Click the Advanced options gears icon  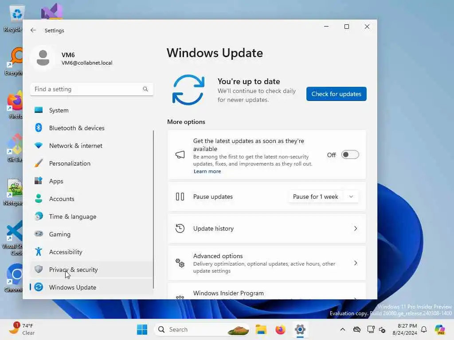(180, 263)
